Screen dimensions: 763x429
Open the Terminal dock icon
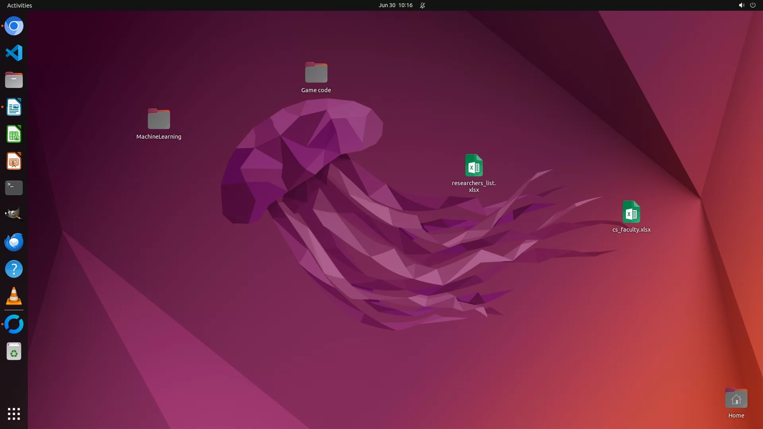tap(14, 188)
